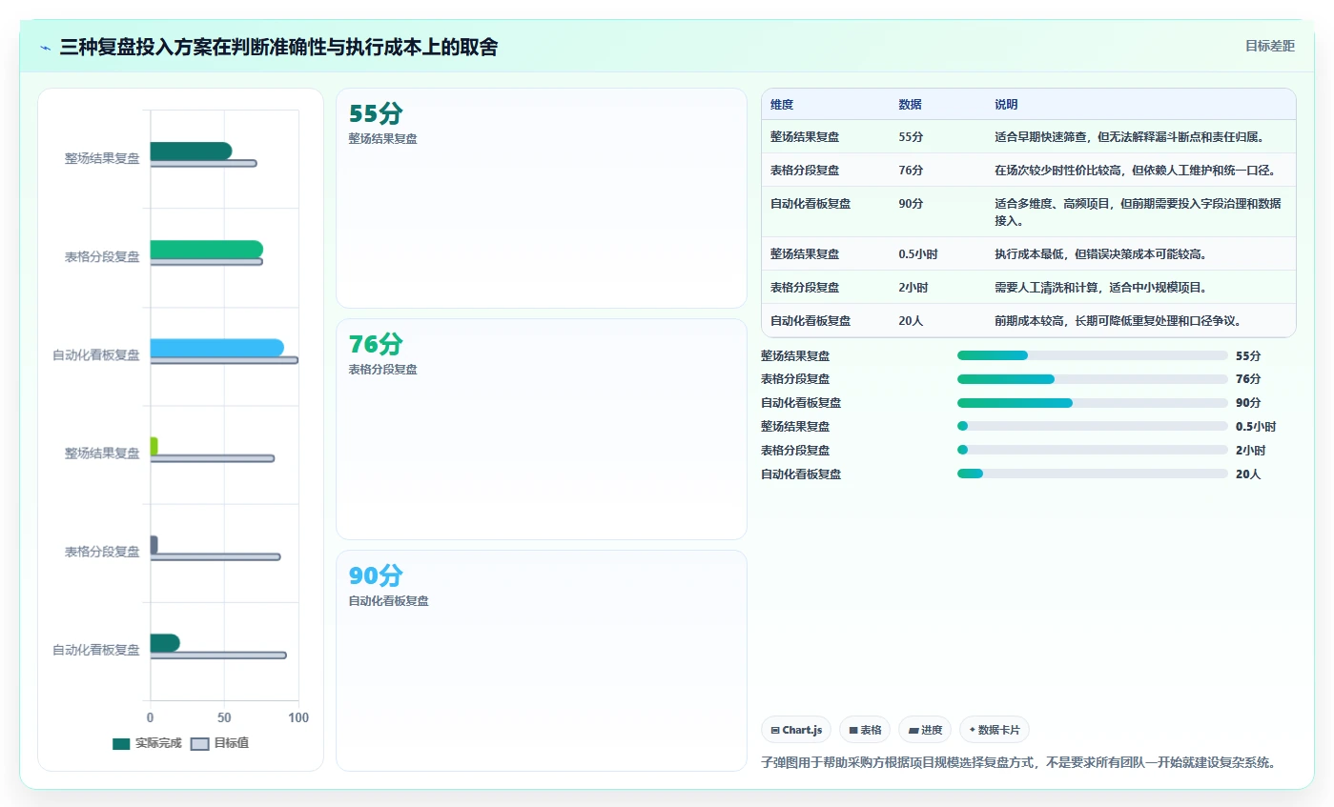
Task: Click the blue 自动化看板复盘 chart bar near 90
Action: click(x=216, y=347)
